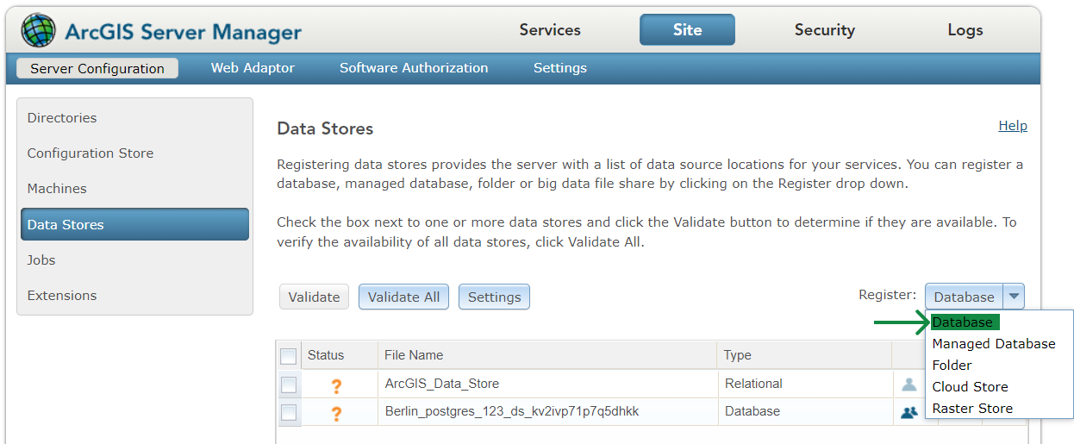The width and height of the screenshot is (1074, 444).
Task: Open the Register dropdown arrow
Action: pos(1014,297)
